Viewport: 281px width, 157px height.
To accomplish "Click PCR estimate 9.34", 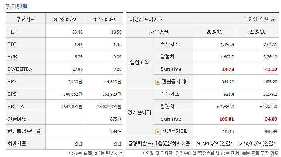I will point(117,57).
